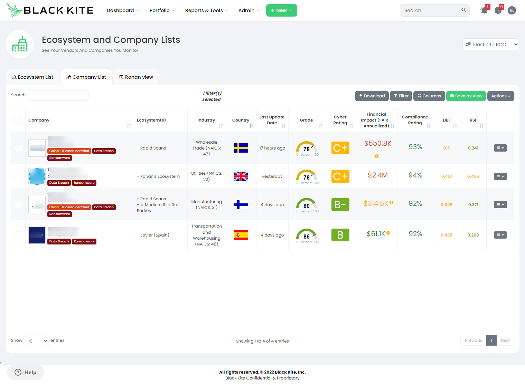This screenshot has height=385, width=525.
Task: Expand the Dashboard menu
Action: tap(123, 10)
